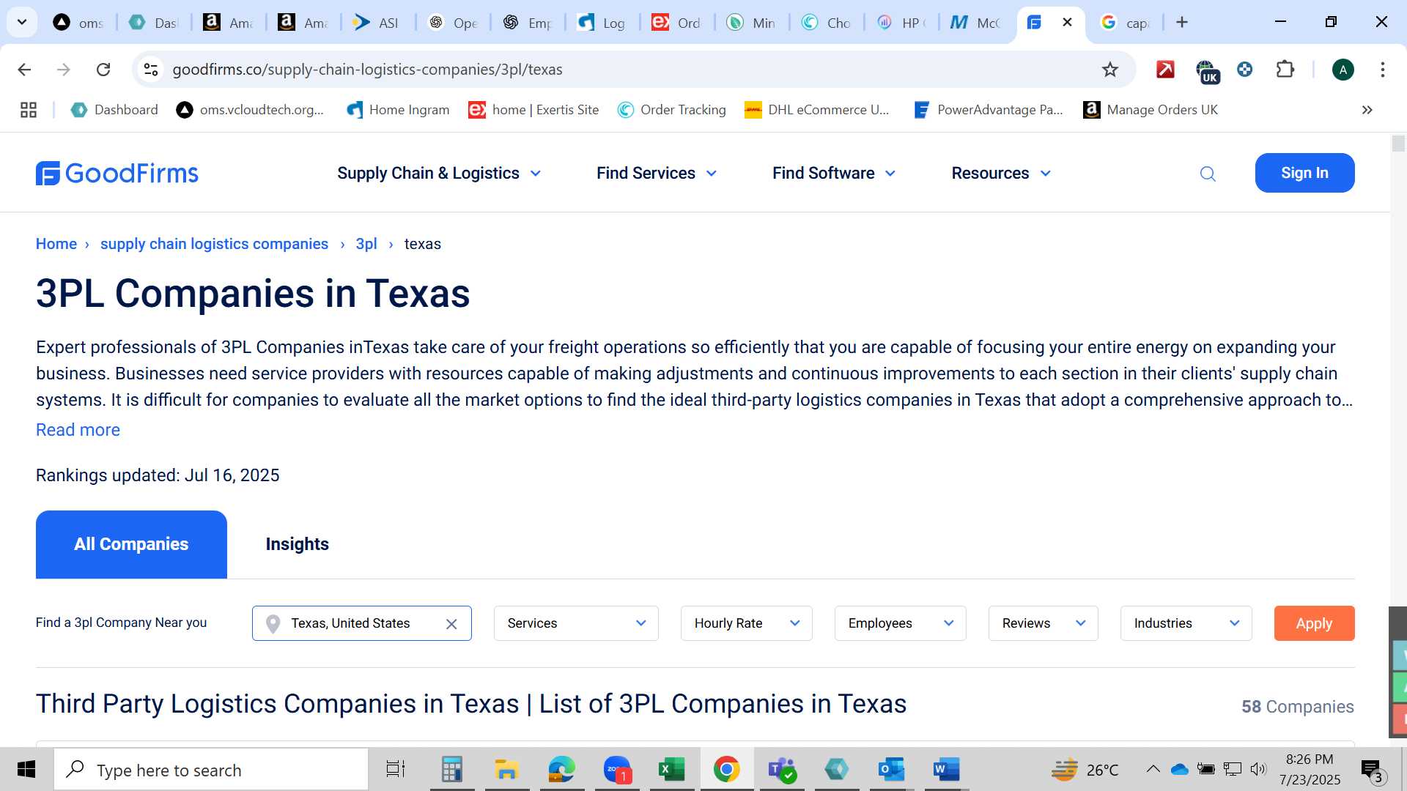This screenshot has width=1407, height=791.
Task: Expand Supply Chain & Logistics menu
Action: point(439,174)
